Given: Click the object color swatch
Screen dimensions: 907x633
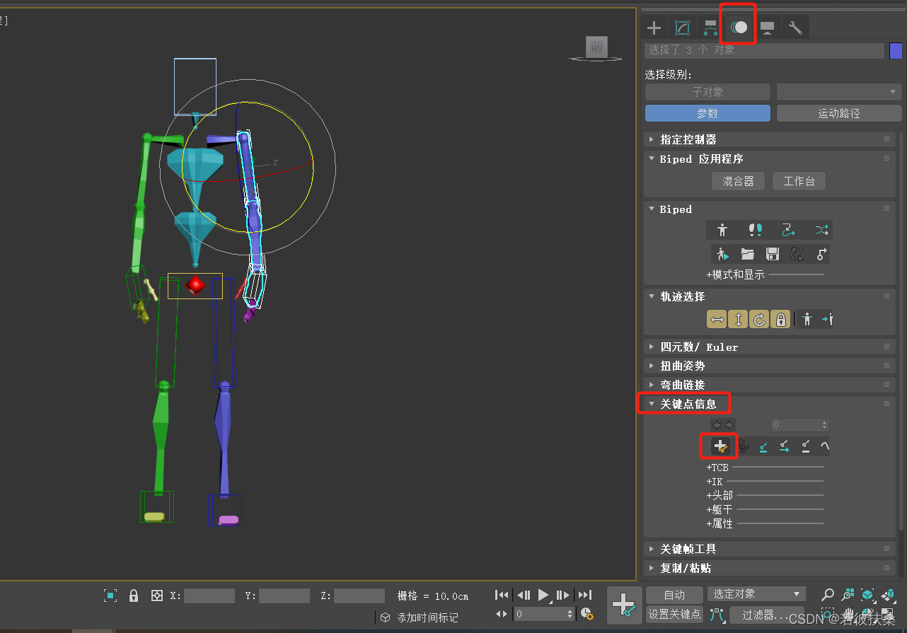Looking at the screenshot, I should (896, 51).
